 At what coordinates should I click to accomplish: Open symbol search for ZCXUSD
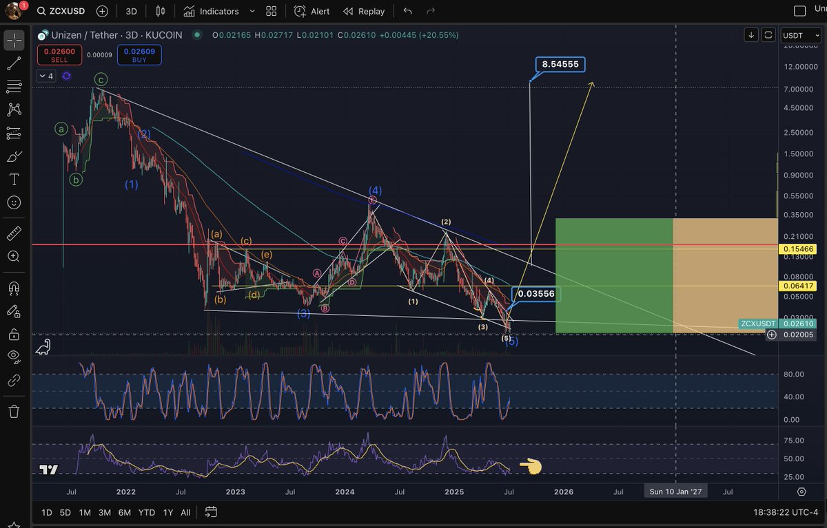[62, 11]
